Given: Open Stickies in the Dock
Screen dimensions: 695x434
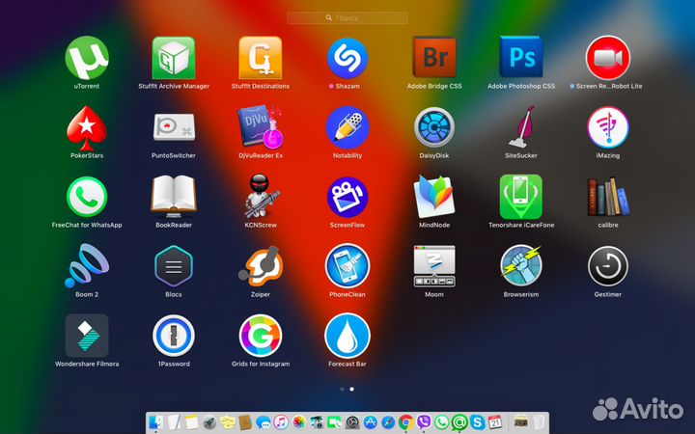Looking at the screenshot, I should 228,422.
